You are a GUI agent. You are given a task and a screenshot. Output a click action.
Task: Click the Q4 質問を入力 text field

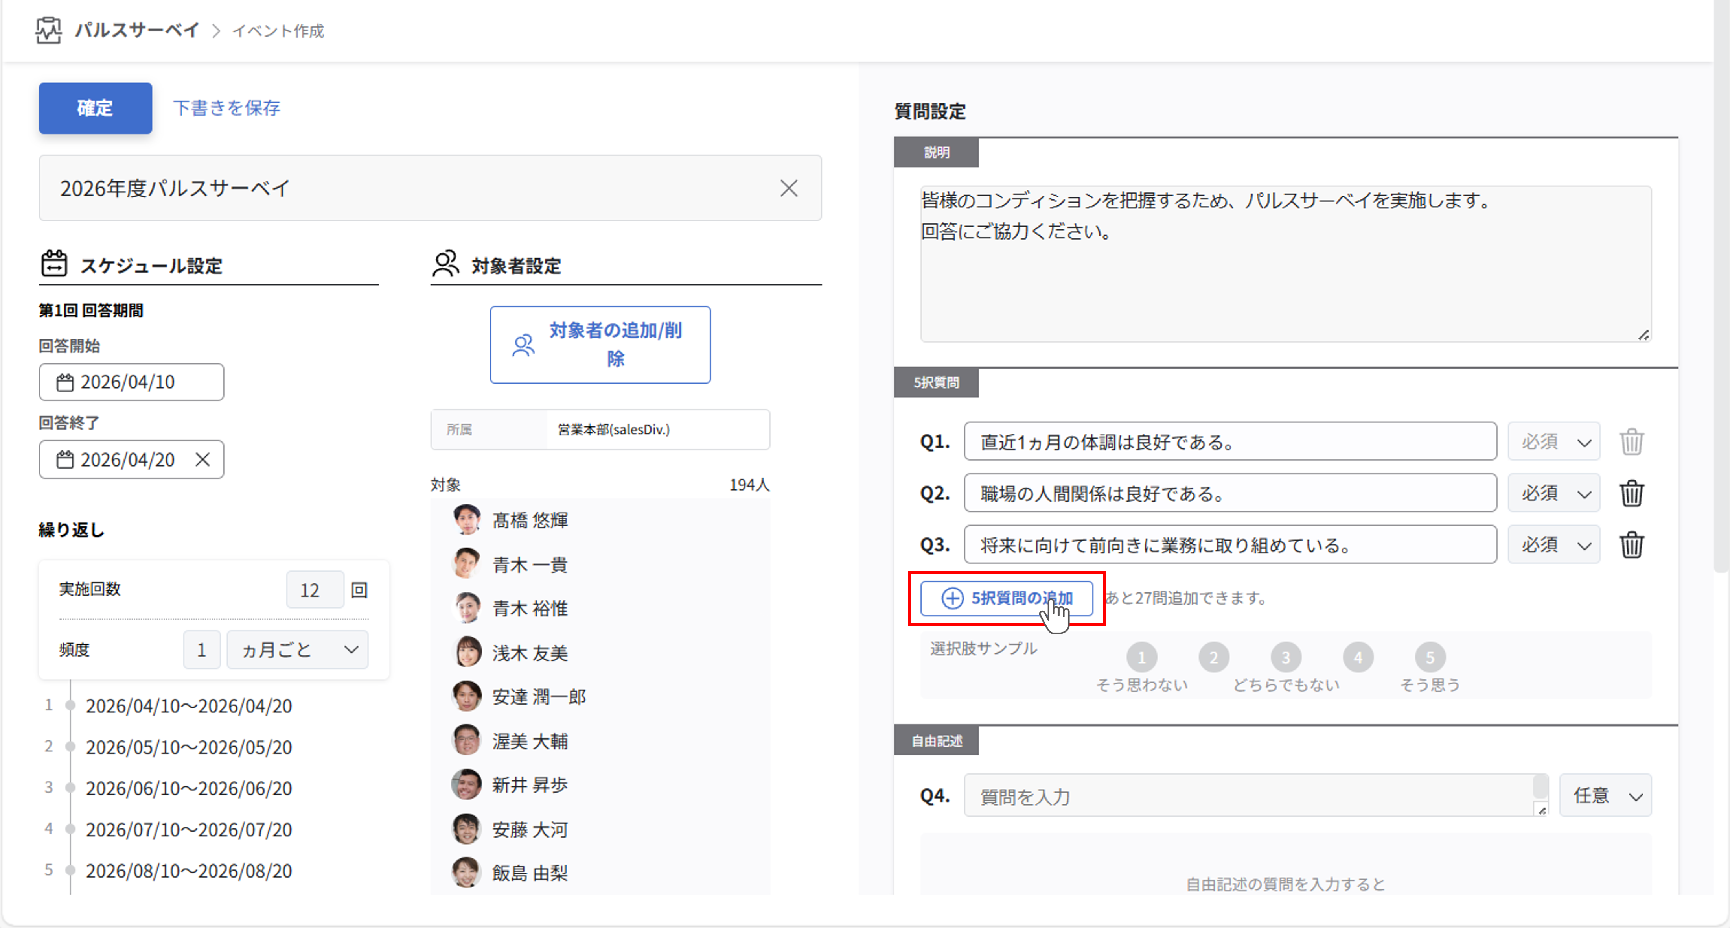click(x=1249, y=796)
